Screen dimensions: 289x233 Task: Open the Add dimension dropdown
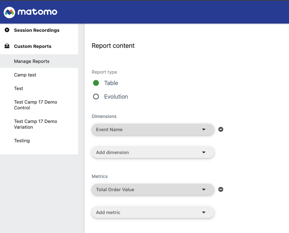153,152
